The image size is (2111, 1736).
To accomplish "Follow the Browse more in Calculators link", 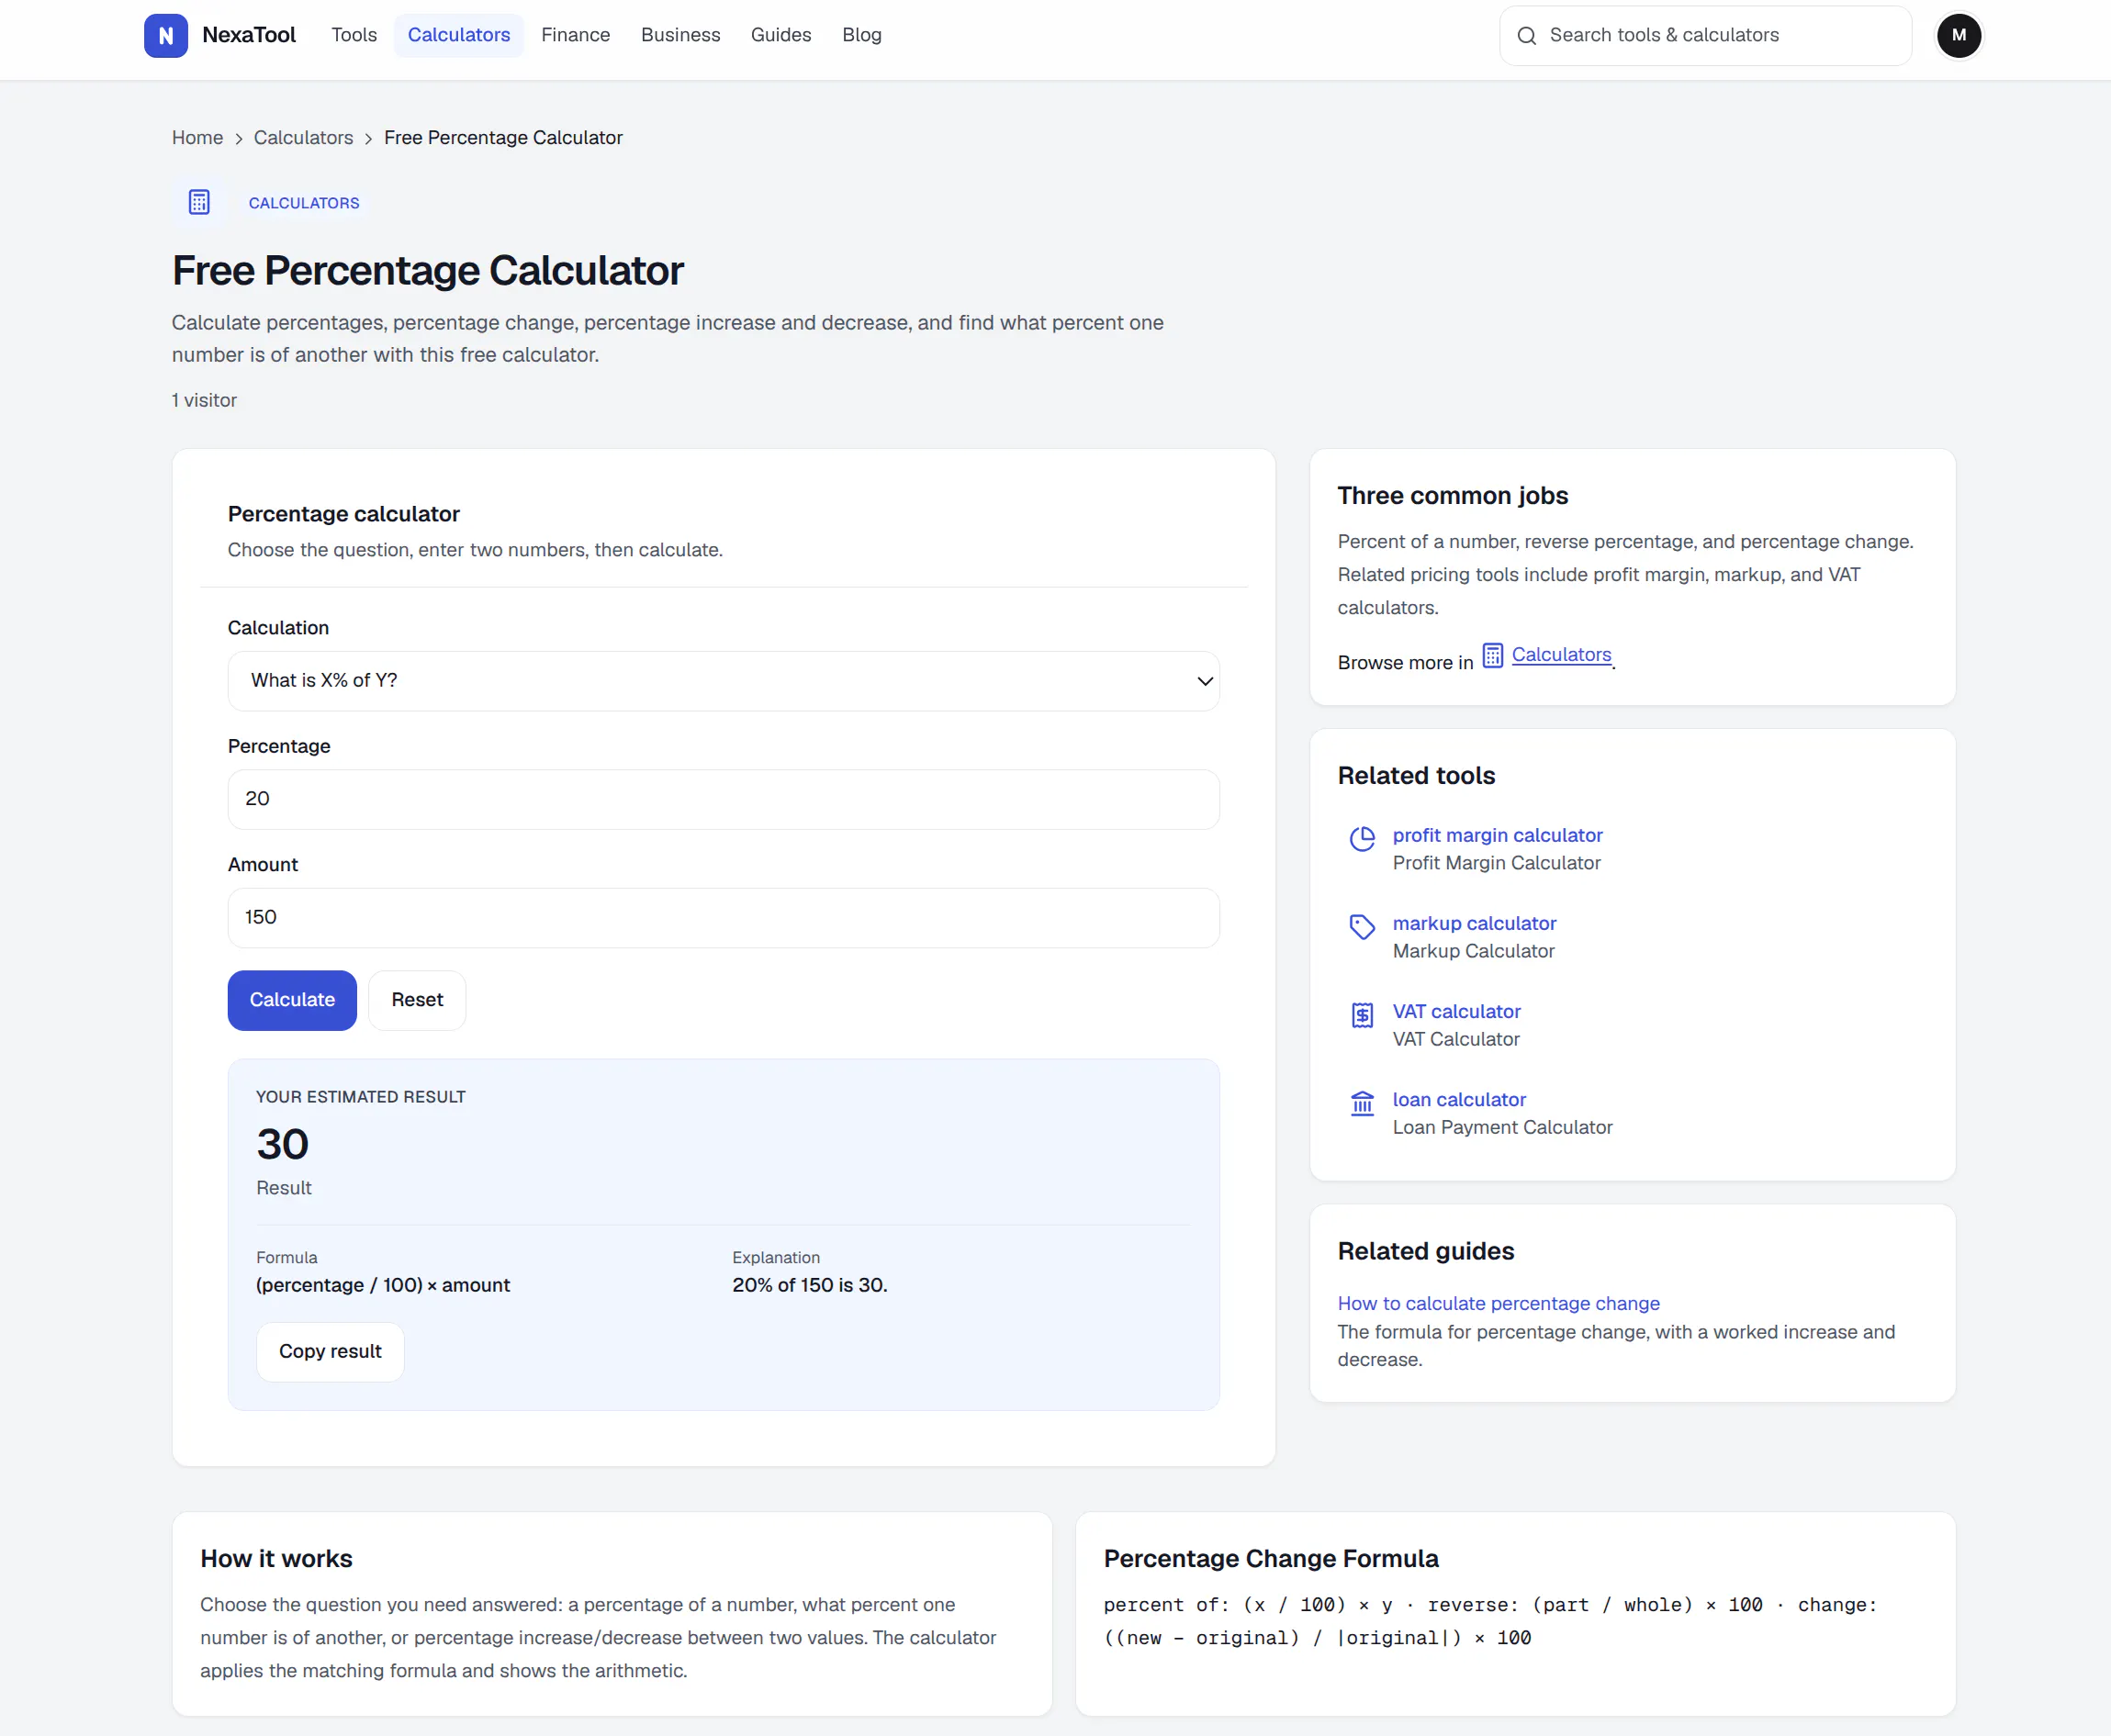I will point(1561,655).
